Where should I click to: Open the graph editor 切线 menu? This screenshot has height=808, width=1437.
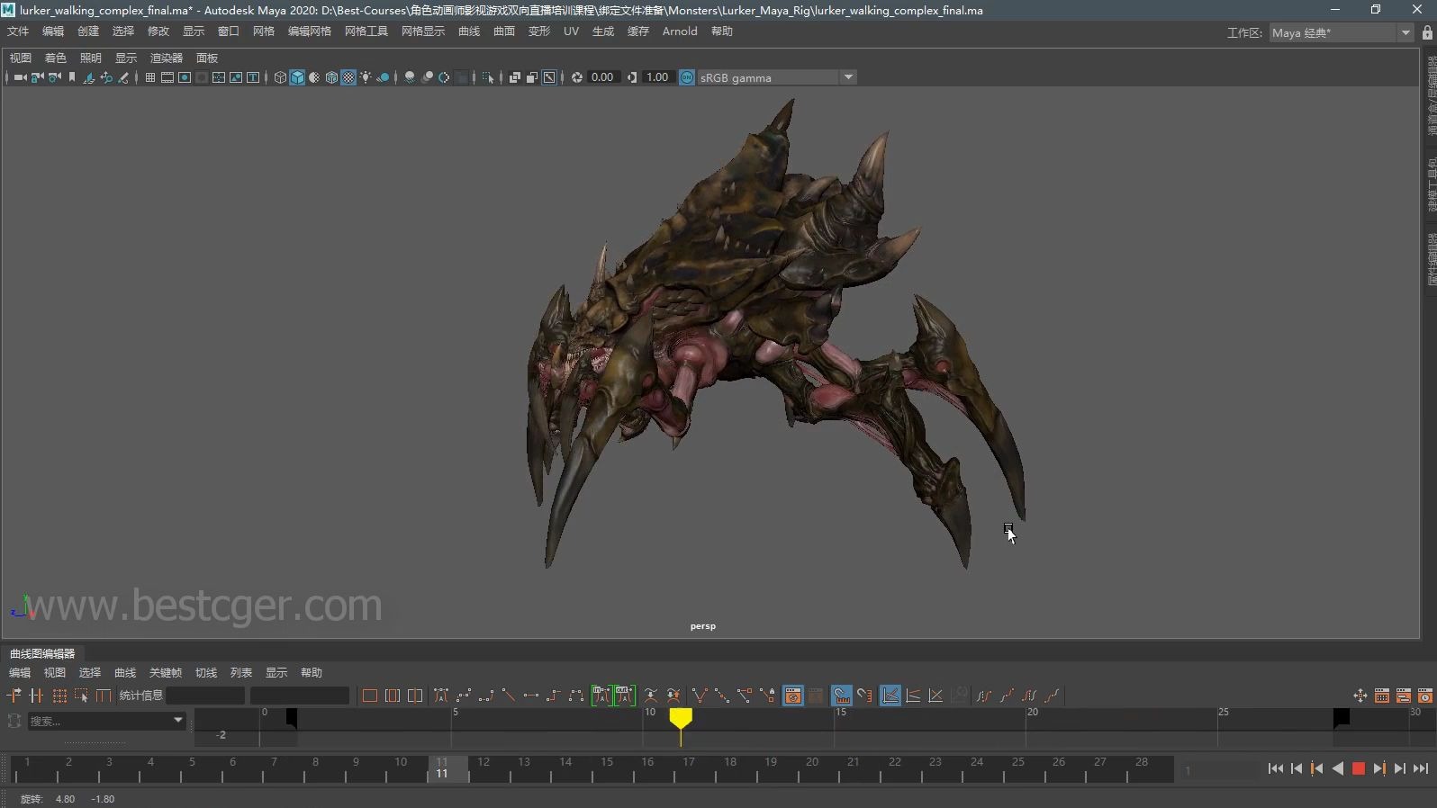[x=206, y=673]
